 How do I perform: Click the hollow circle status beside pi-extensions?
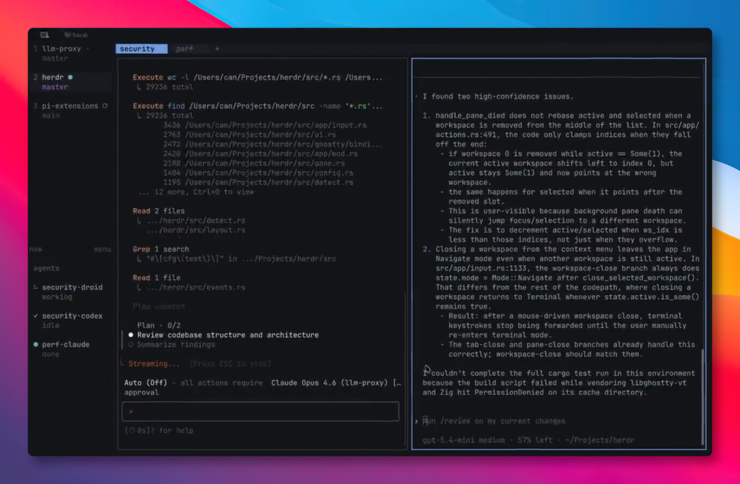click(105, 105)
